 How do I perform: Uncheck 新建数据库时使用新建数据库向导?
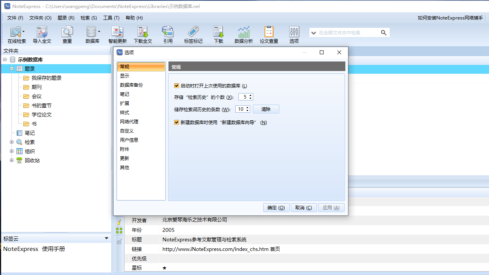click(176, 122)
